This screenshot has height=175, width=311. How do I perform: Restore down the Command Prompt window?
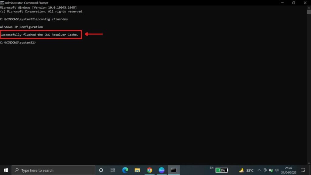[x=294, y=3]
